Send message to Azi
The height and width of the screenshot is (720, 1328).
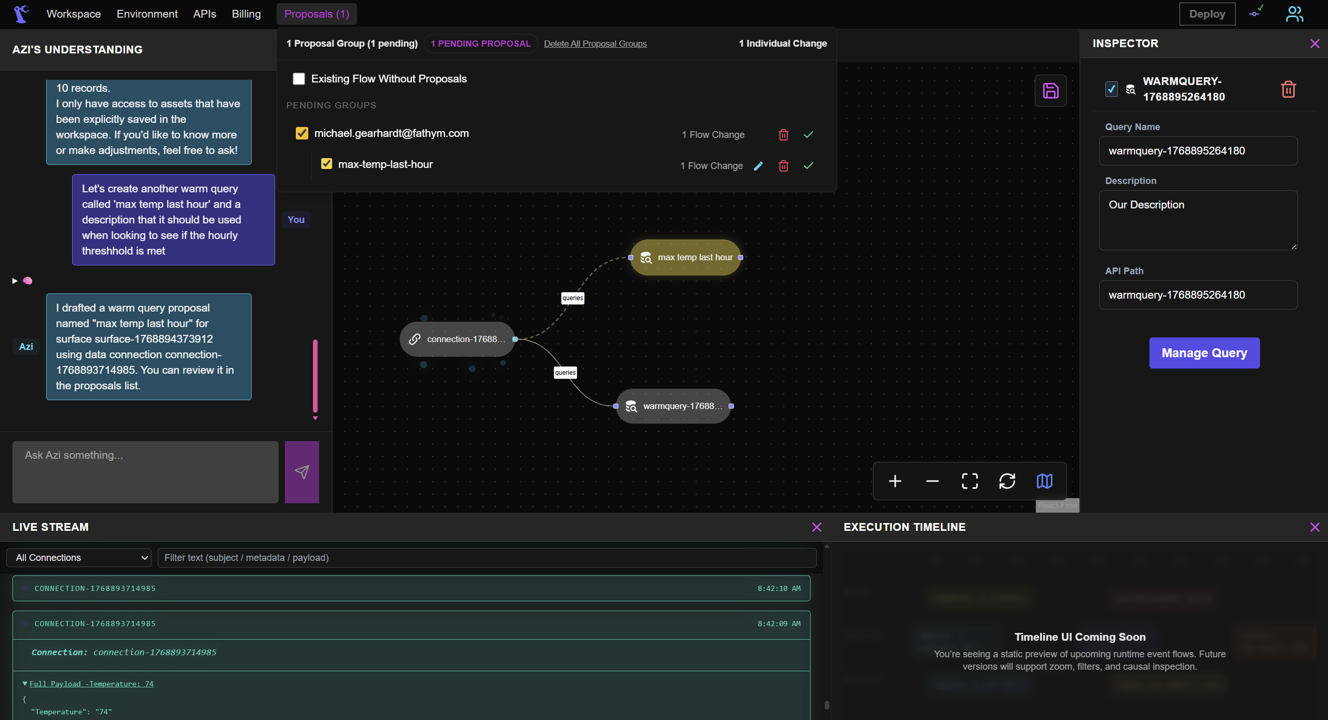302,472
